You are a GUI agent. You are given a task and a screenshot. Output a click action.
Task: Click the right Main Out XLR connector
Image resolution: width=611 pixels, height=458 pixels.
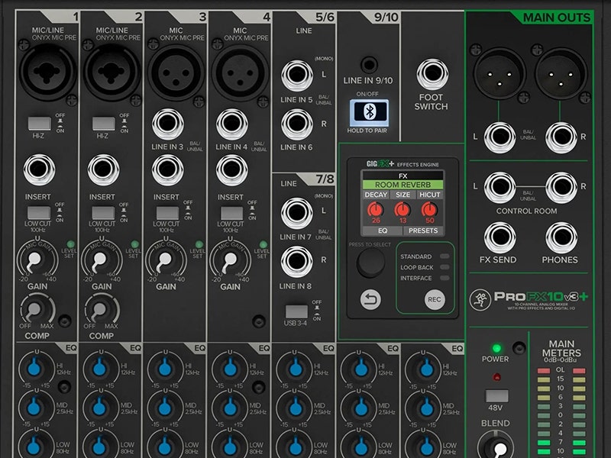tap(561, 73)
